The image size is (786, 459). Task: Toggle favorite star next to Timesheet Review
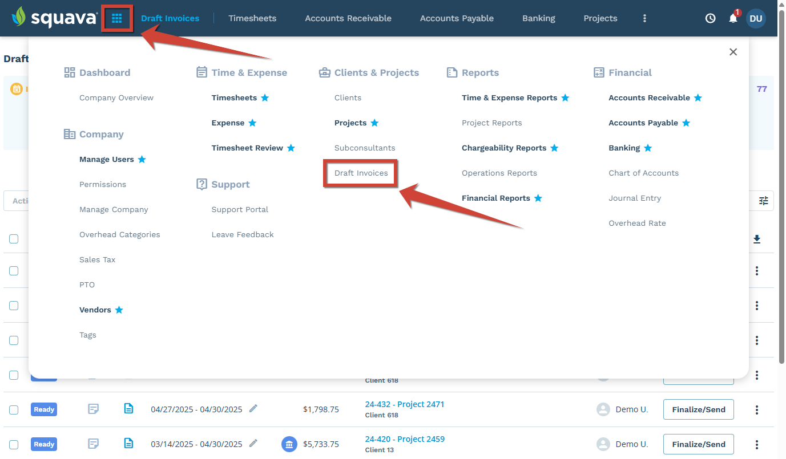(x=291, y=148)
